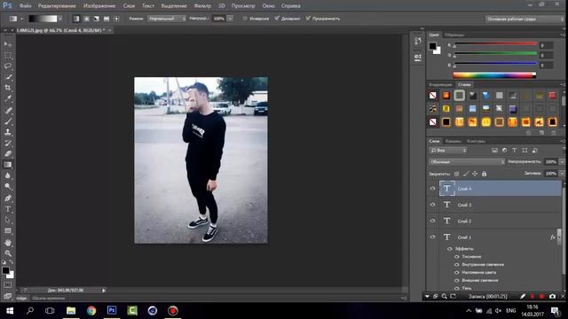The width and height of the screenshot is (568, 319).
Task: Open the layer opacity arrow dropdown
Action: click(x=562, y=162)
